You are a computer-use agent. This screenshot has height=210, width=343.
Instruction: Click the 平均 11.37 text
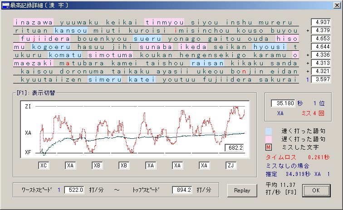coord(281,185)
